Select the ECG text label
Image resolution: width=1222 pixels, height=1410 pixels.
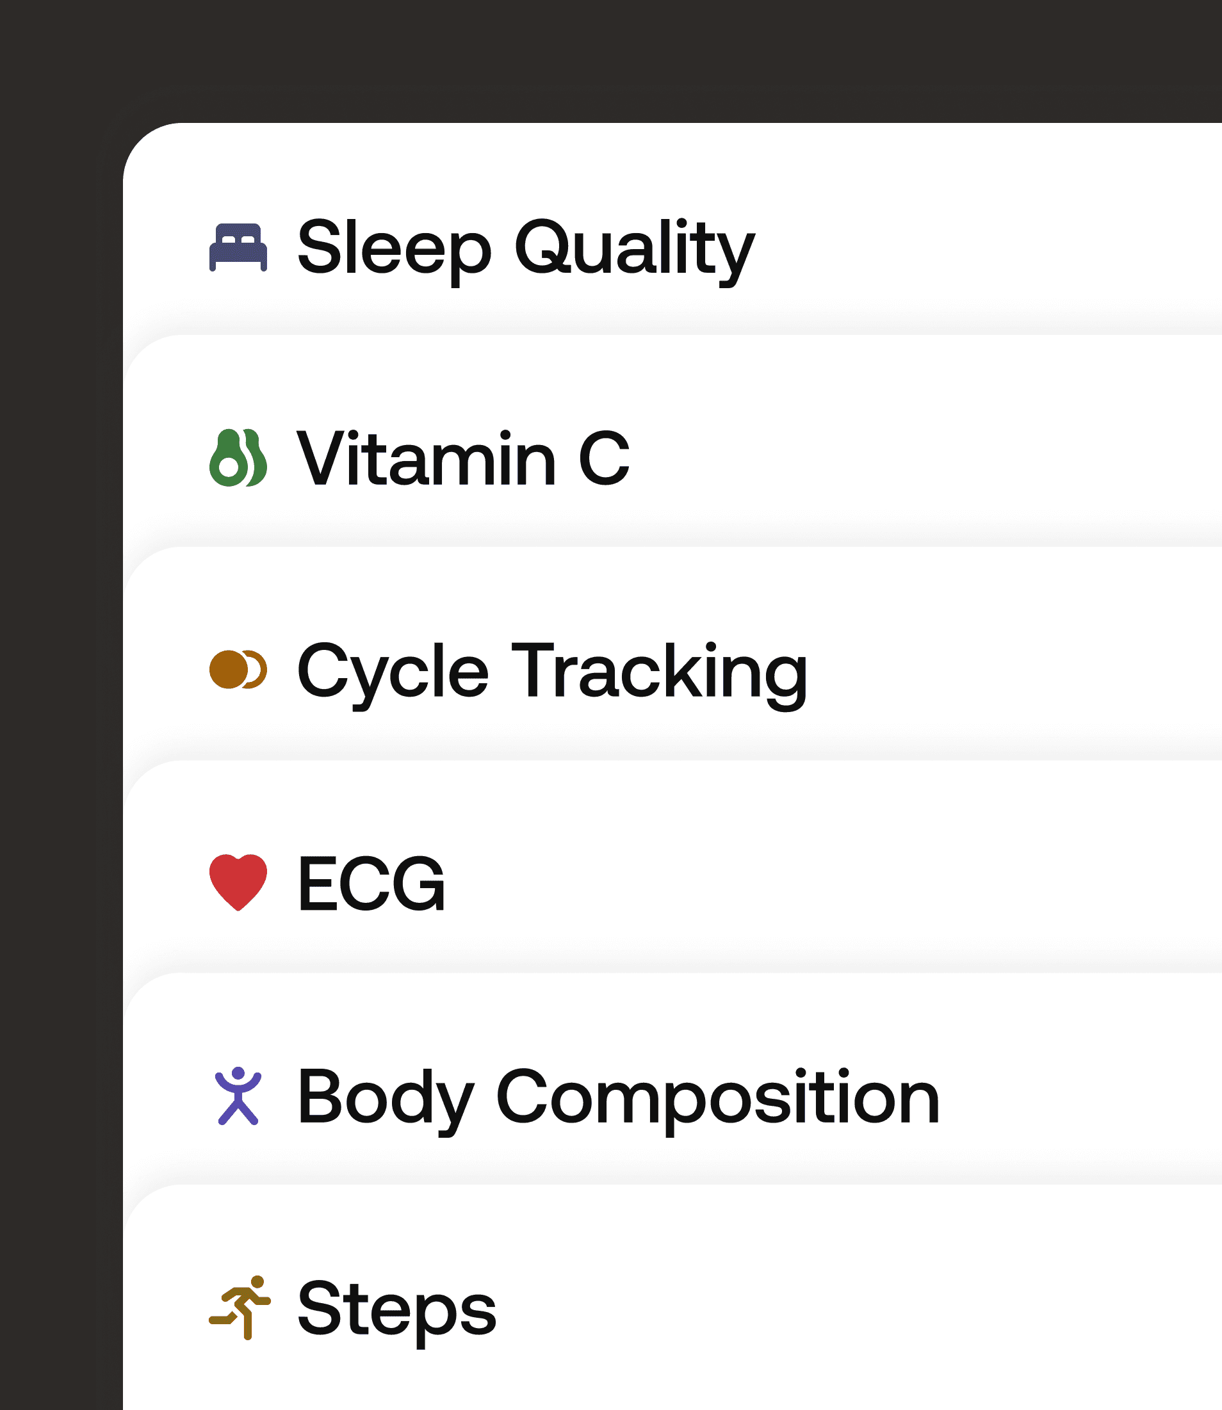coord(371,884)
